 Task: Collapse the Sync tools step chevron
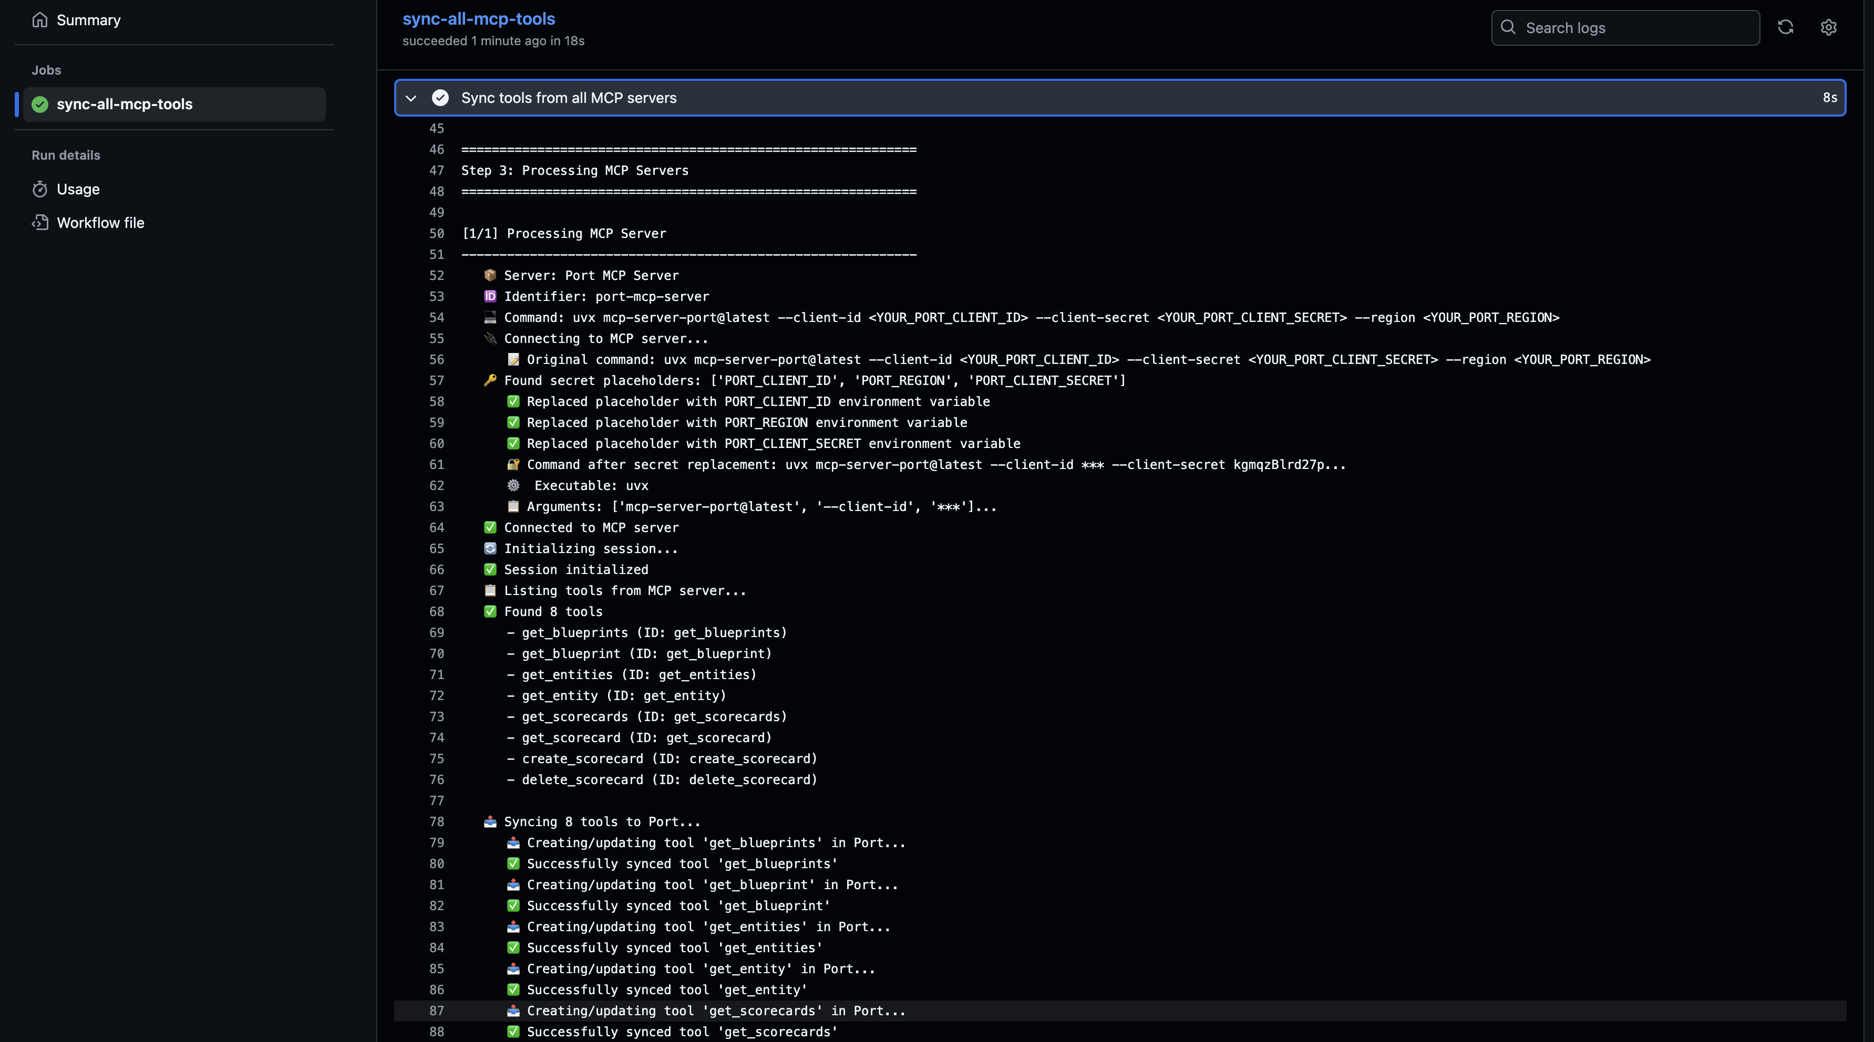411,98
